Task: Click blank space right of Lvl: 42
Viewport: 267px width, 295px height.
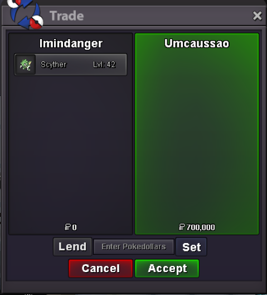Action: 121,65
